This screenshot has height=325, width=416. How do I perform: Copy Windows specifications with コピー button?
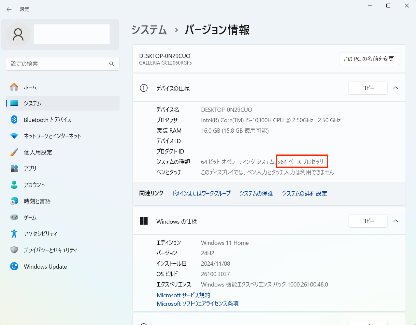pyautogui.click(x=368, y=221)
